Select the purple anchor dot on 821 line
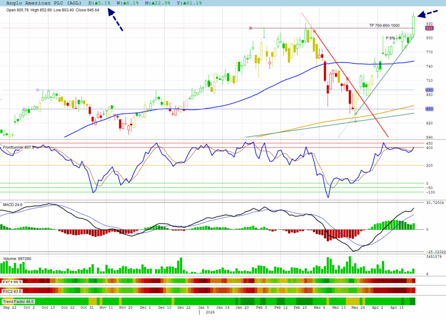This screenshot has height=320, width=446. [250, 28]
